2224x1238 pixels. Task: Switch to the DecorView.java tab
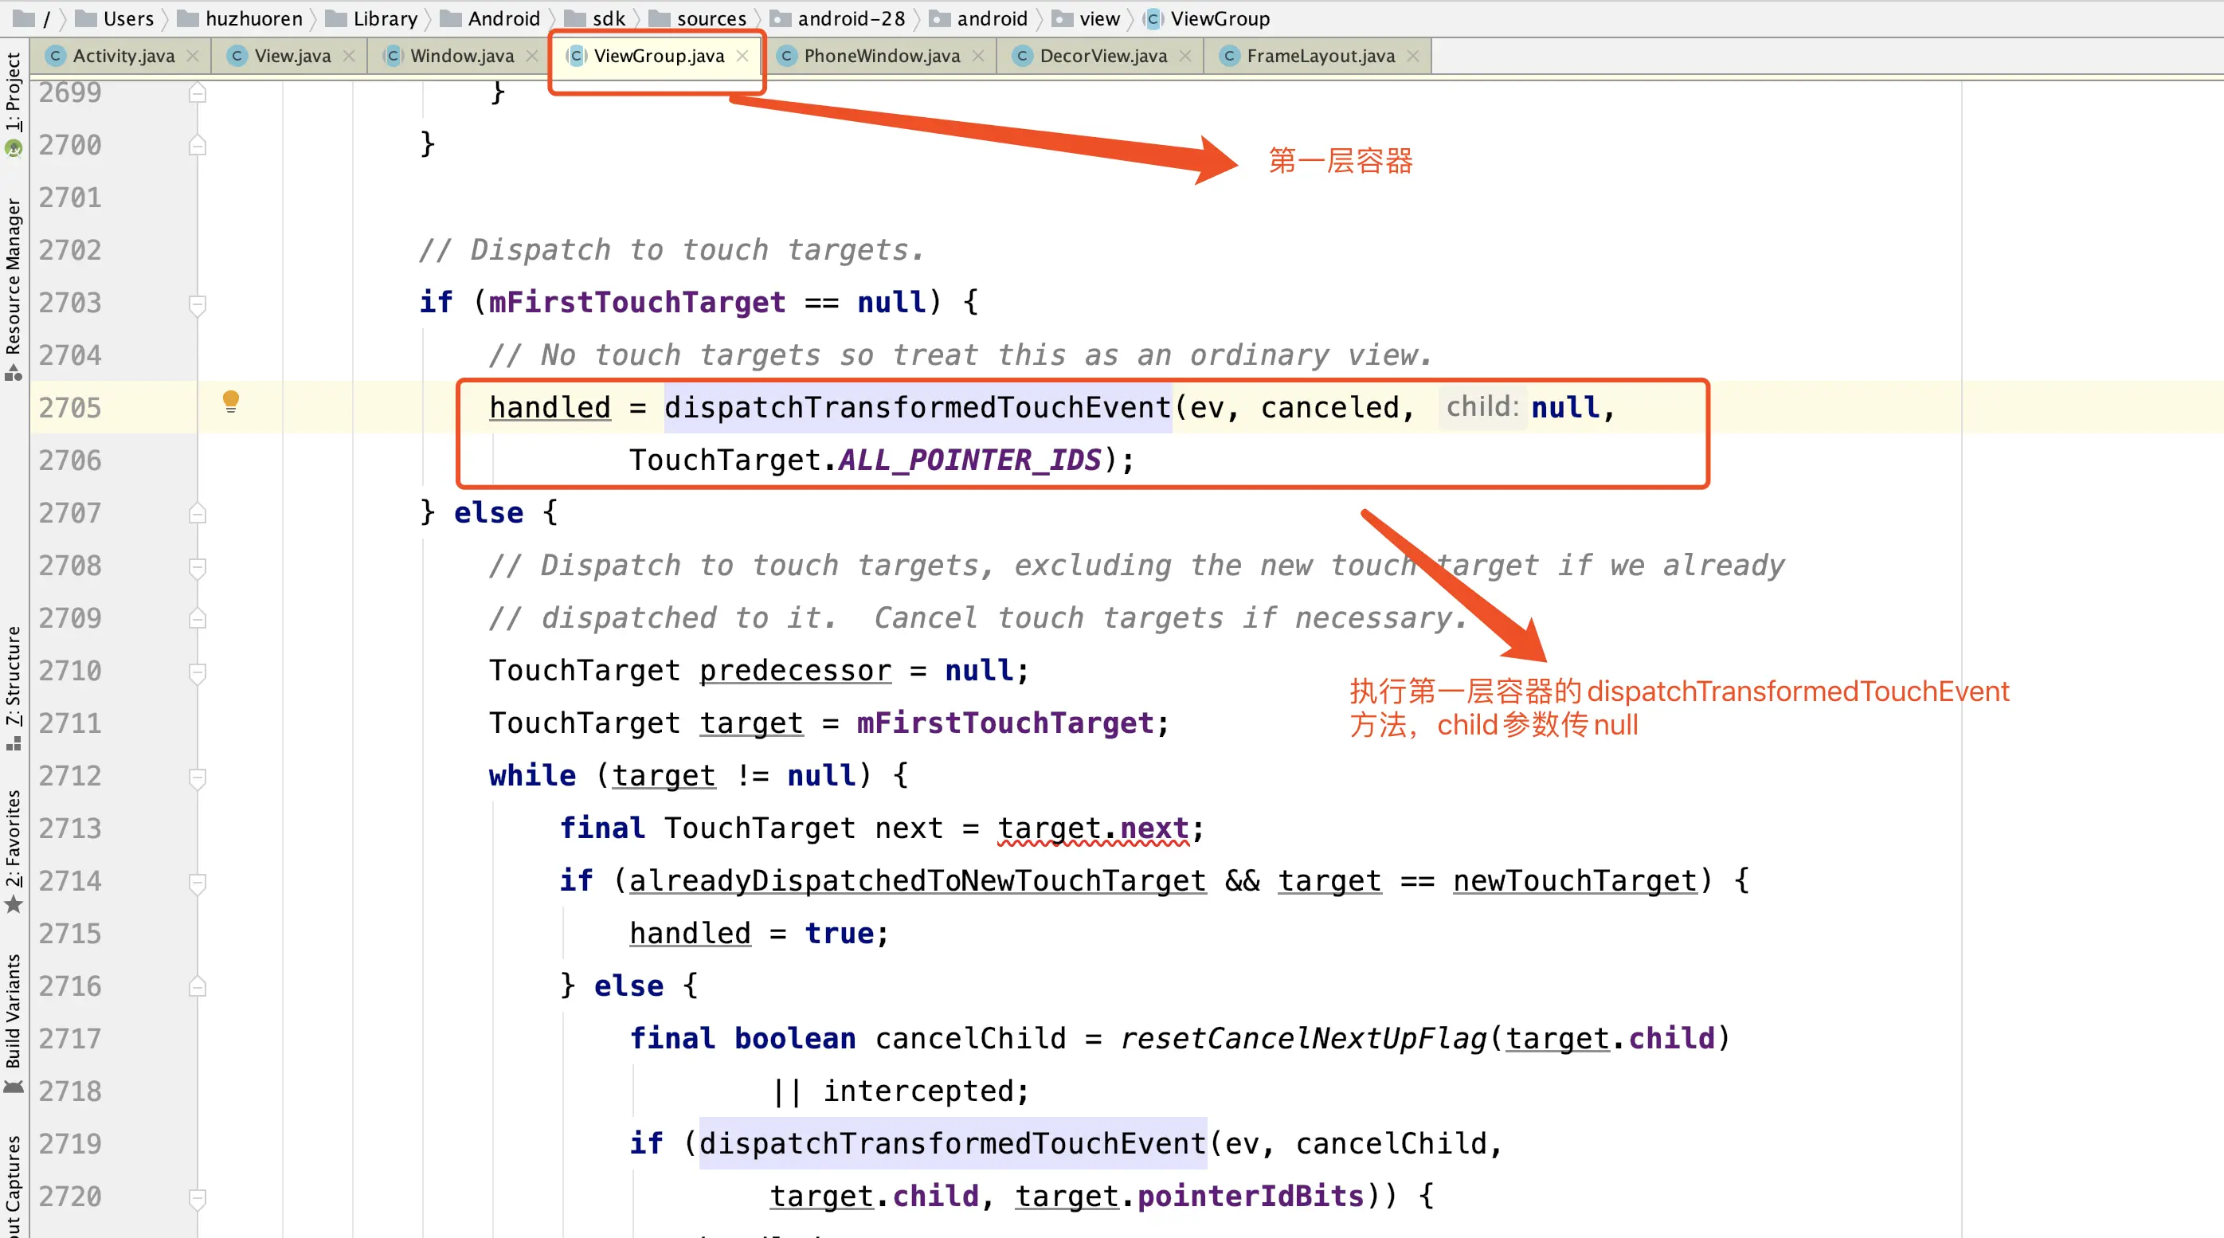click(x=1102, y=56)
